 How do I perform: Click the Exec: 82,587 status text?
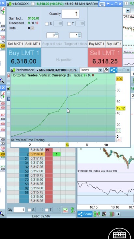click(41, 216)
